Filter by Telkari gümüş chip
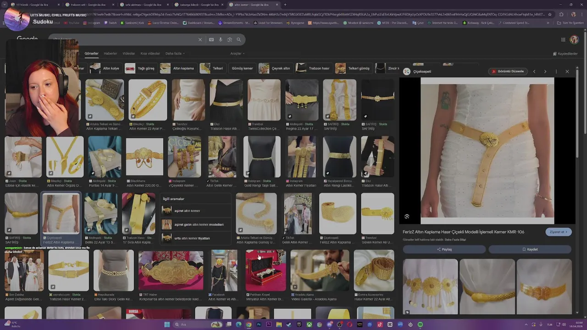This screenshot has height=330, width=587. [x=354, y=68]
